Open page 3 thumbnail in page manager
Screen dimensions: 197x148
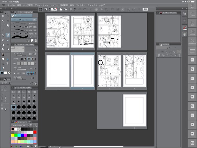58,31
